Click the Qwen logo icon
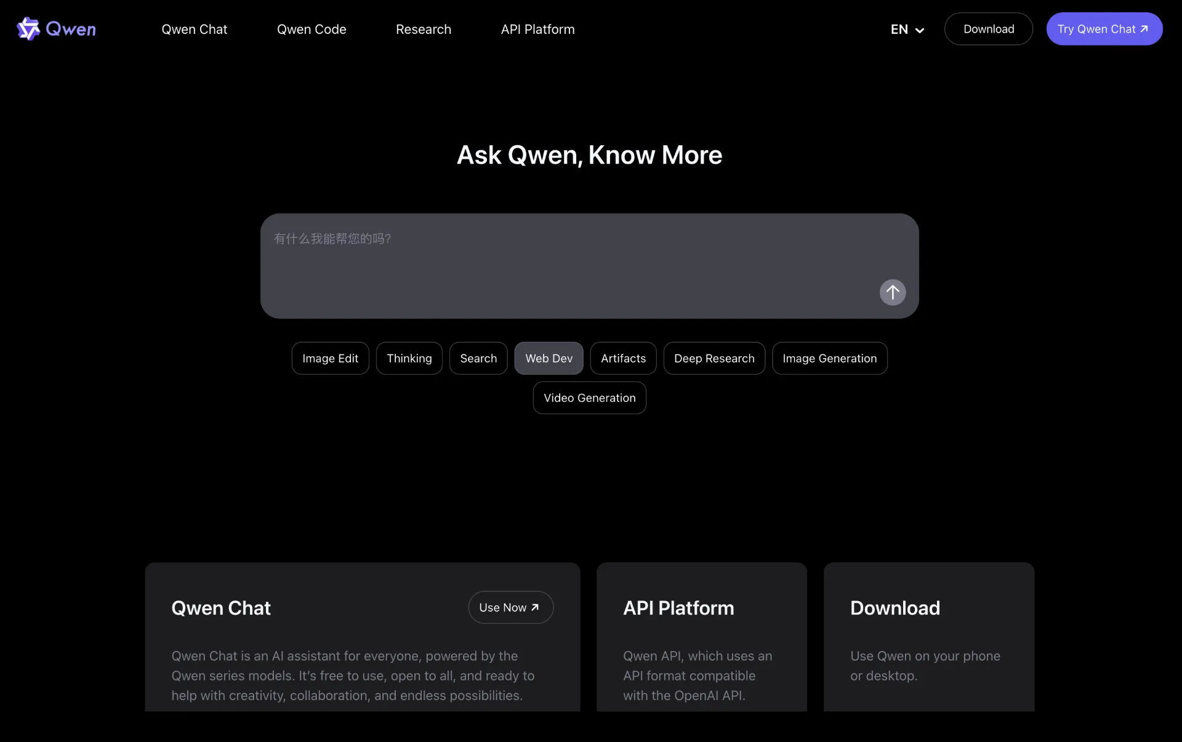 [29, 28]
